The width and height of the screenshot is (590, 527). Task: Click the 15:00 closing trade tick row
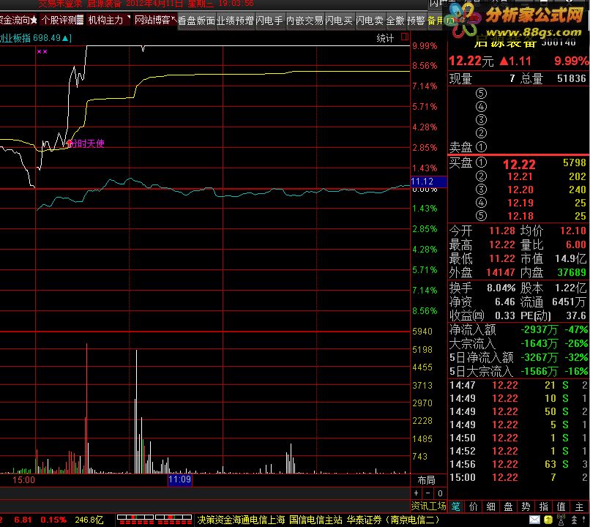pyautogui.click(x=518, y=477)
